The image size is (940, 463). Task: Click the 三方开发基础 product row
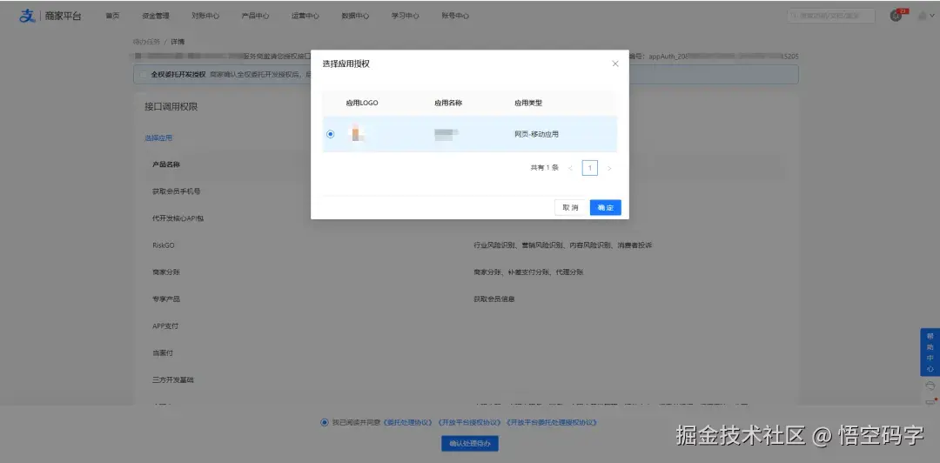(x=173, y=379)
